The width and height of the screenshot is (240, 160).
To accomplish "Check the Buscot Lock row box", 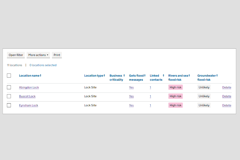I will pyautogui.click(x=9, y=96).
